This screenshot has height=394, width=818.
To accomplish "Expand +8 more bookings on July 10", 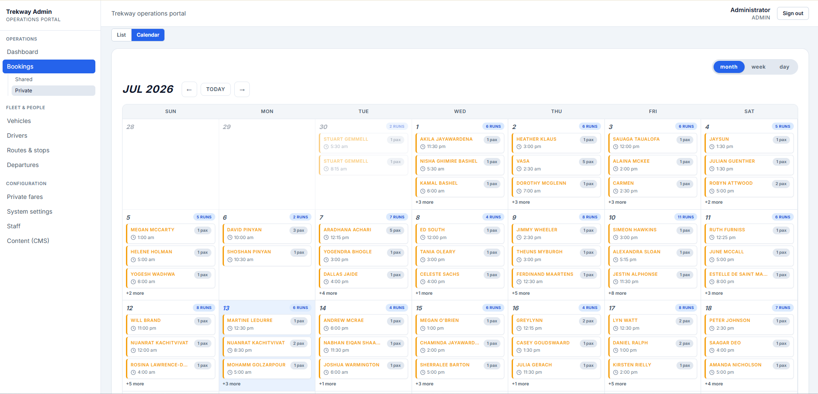I will click(x=617, y=293).
